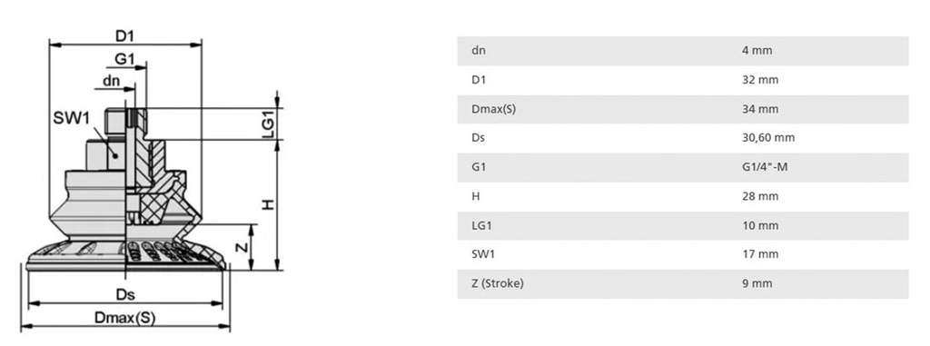Click the G1 label on the diagram
This screenshot has width=930, height=346.
124,59
